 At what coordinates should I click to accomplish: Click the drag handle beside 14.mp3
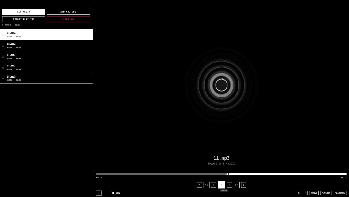[x=3, y=67]
